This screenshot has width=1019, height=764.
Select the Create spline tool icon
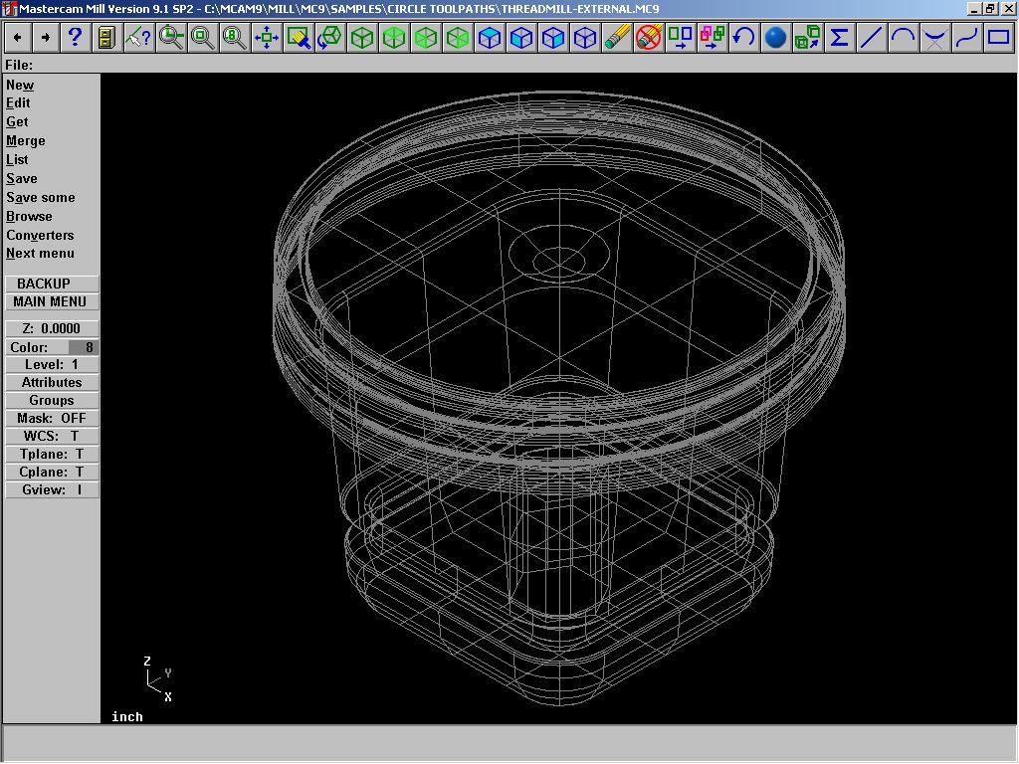(x=967, y=38)
